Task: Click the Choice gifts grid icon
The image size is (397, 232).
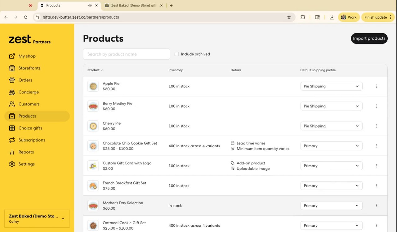Action: point(12,128)
